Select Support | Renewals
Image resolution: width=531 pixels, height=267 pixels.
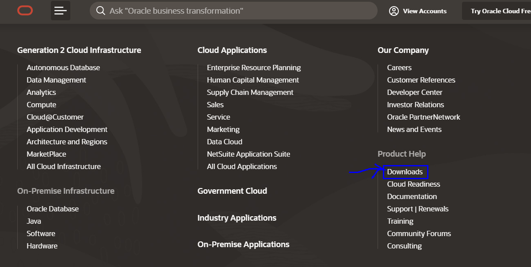pyautogui.click(x=418, y=209)
